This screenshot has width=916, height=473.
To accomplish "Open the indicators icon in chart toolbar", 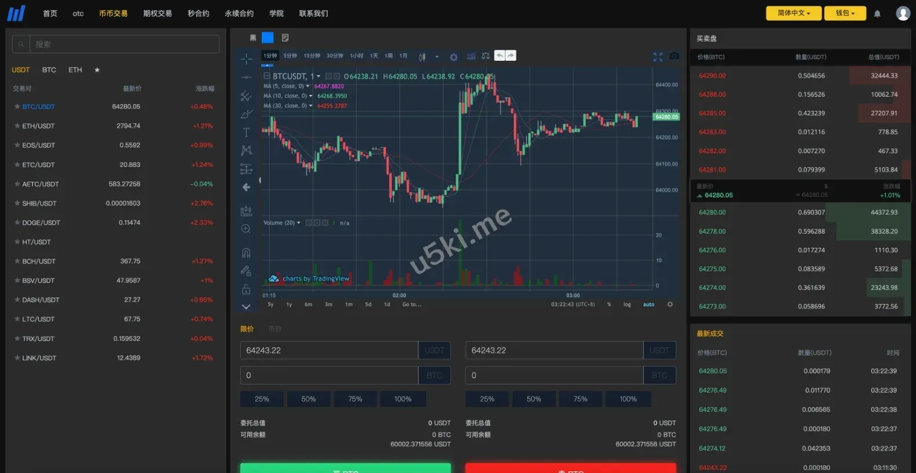I will point(471,56).
